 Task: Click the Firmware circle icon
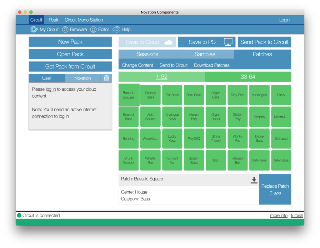click(65, 29)
